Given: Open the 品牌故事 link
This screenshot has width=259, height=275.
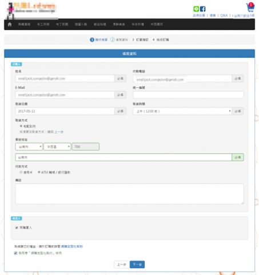Looking at the screenshot, I should tap(199, 15).
